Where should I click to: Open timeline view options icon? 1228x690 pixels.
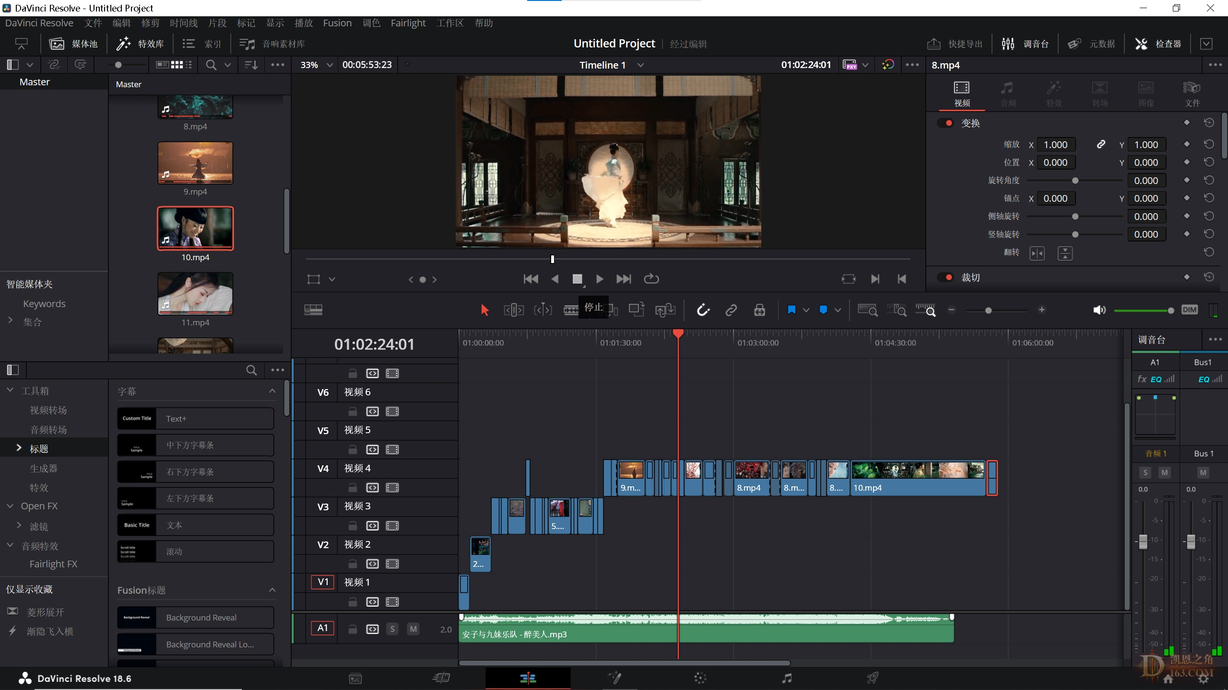tap(313, 310)
